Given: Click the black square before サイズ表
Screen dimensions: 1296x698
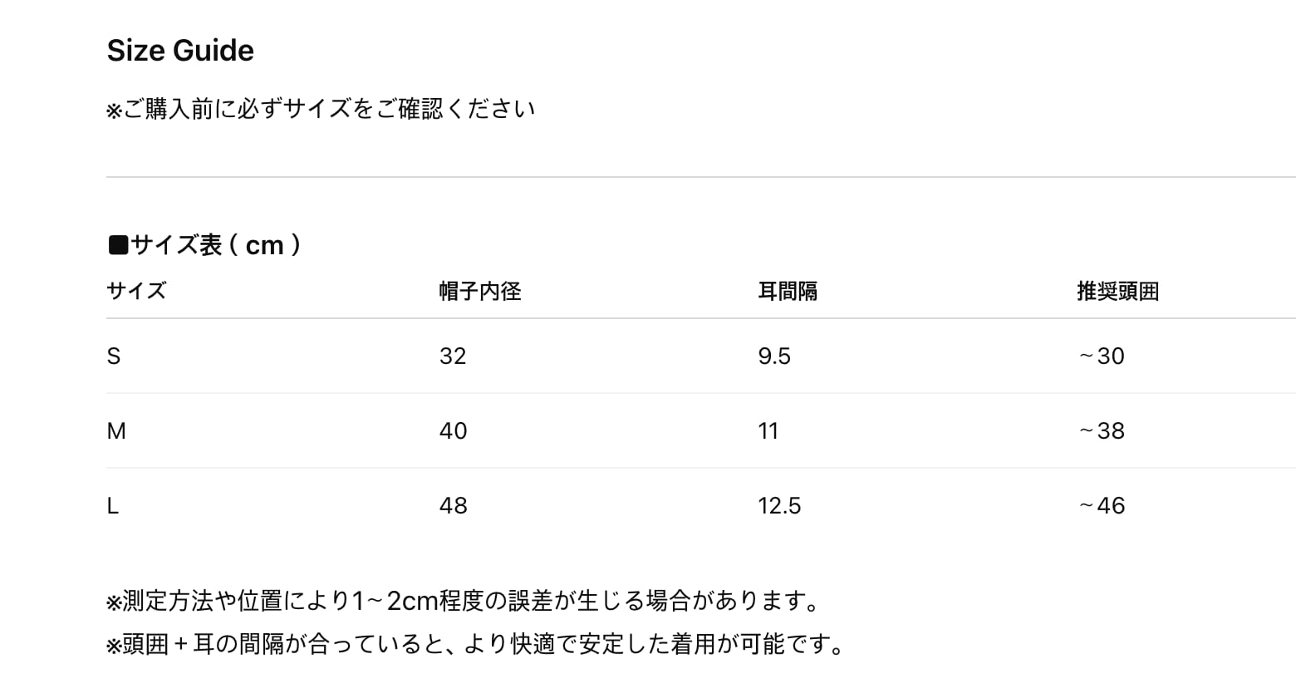Looking at the screenshot, I should pyautogui.click(x=118, y=245).
